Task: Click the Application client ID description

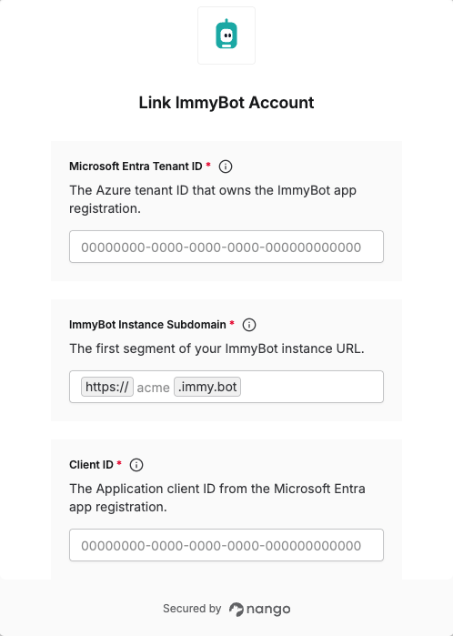Action: click(217, 498)
